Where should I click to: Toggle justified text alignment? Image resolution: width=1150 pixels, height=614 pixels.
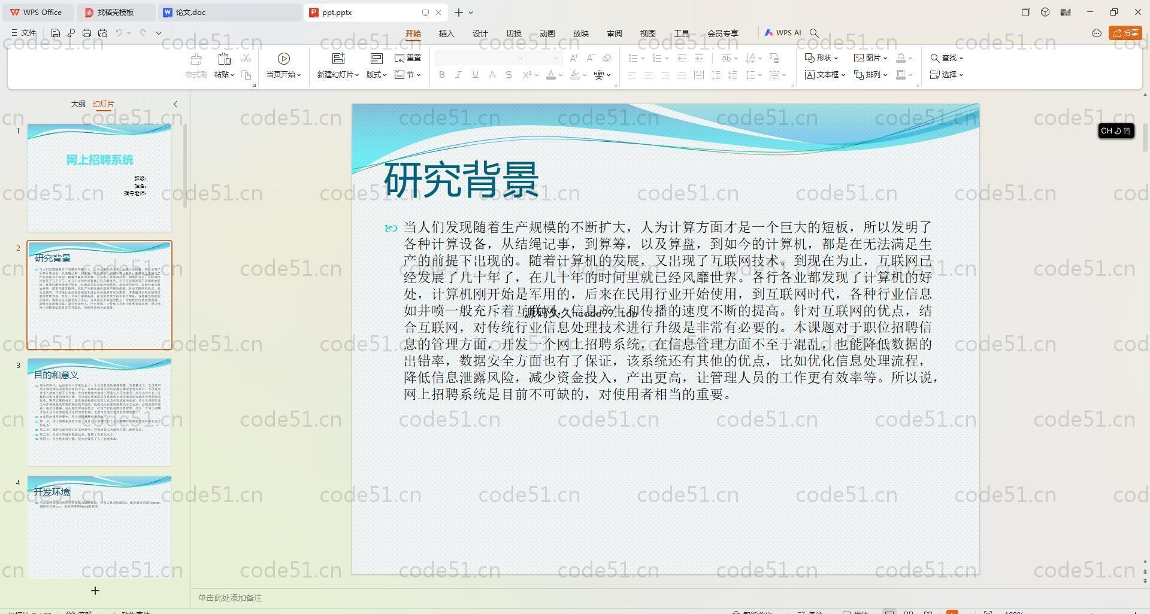pos(682,75)
